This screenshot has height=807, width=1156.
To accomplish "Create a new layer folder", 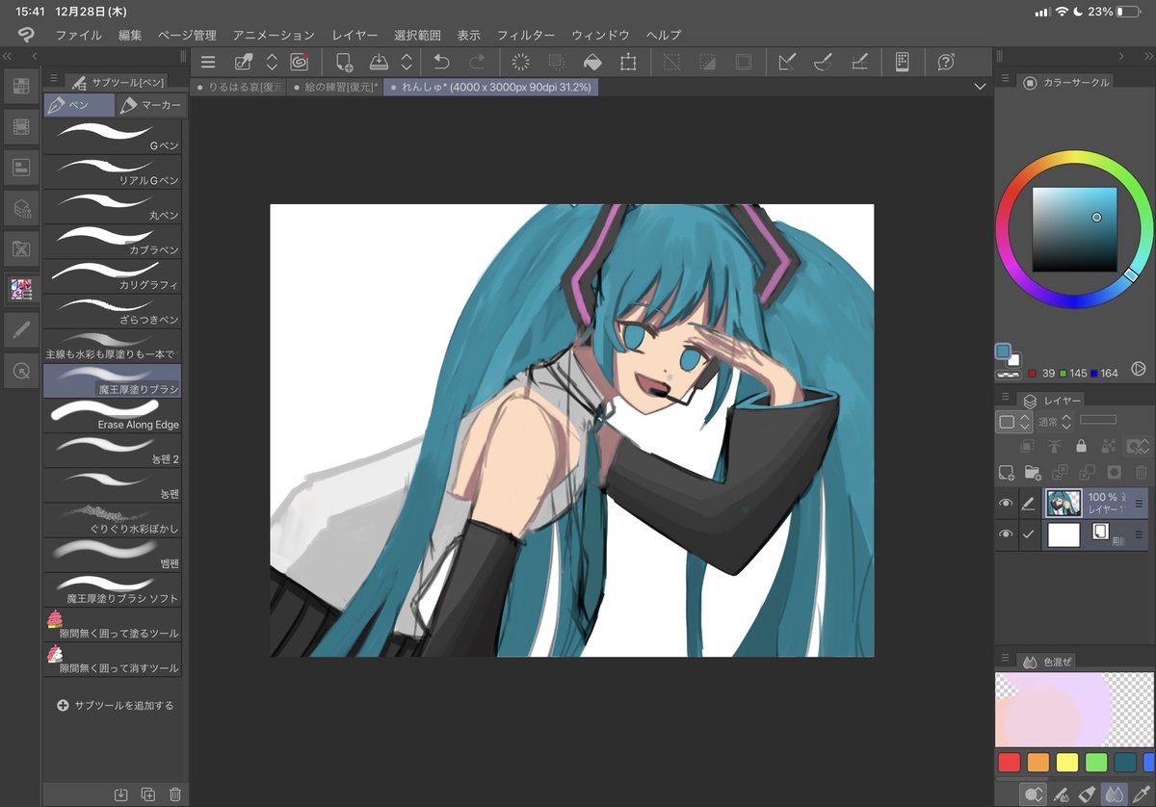I will click(x=1033, y=473).
